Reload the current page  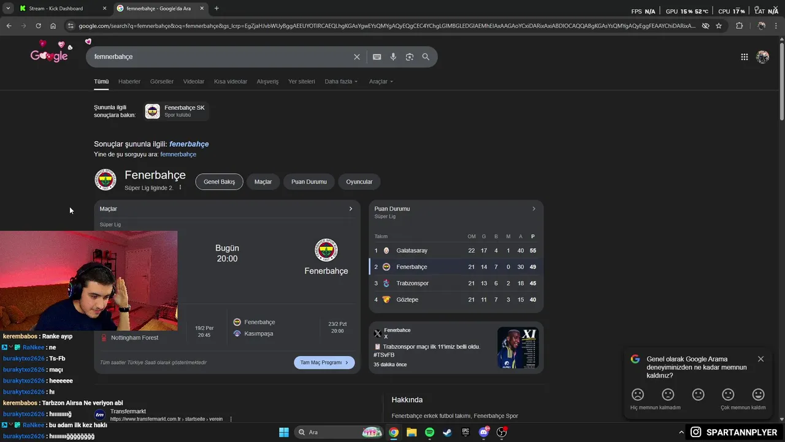coord(38,26)
